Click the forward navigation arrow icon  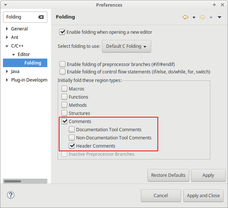click(x=203, y=17)
